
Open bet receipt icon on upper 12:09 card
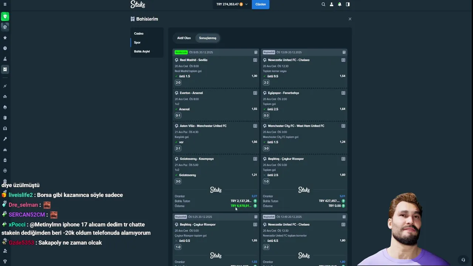[x=344, y=52]
